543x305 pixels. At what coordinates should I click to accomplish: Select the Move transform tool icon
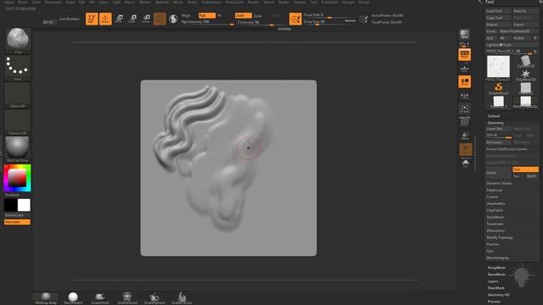pos(119,19)
